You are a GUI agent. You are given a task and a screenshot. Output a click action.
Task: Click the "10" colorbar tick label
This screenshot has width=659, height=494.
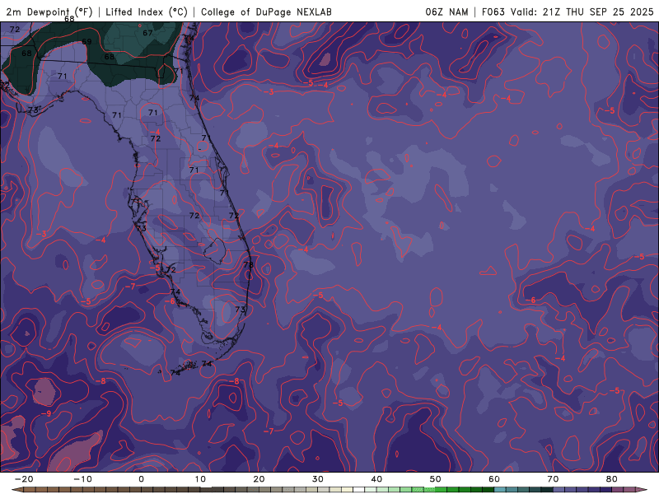[x=200, y=479]
